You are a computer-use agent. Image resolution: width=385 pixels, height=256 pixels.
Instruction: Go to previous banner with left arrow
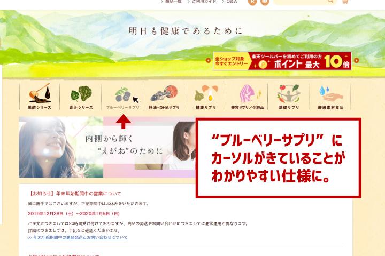[x=209, y=61]
